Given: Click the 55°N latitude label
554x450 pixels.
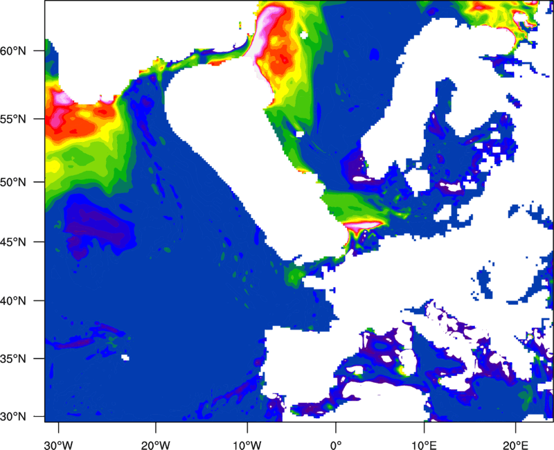Looking at the screenshot, I should coord(13,119).
